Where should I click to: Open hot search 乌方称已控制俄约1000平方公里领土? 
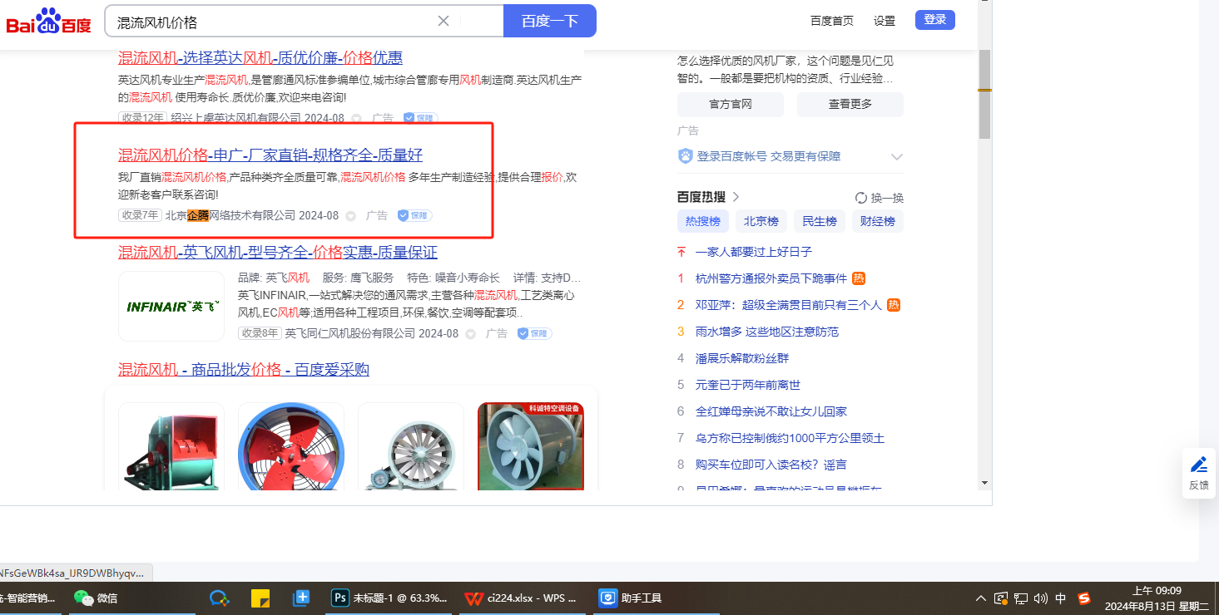coord(790,438)
